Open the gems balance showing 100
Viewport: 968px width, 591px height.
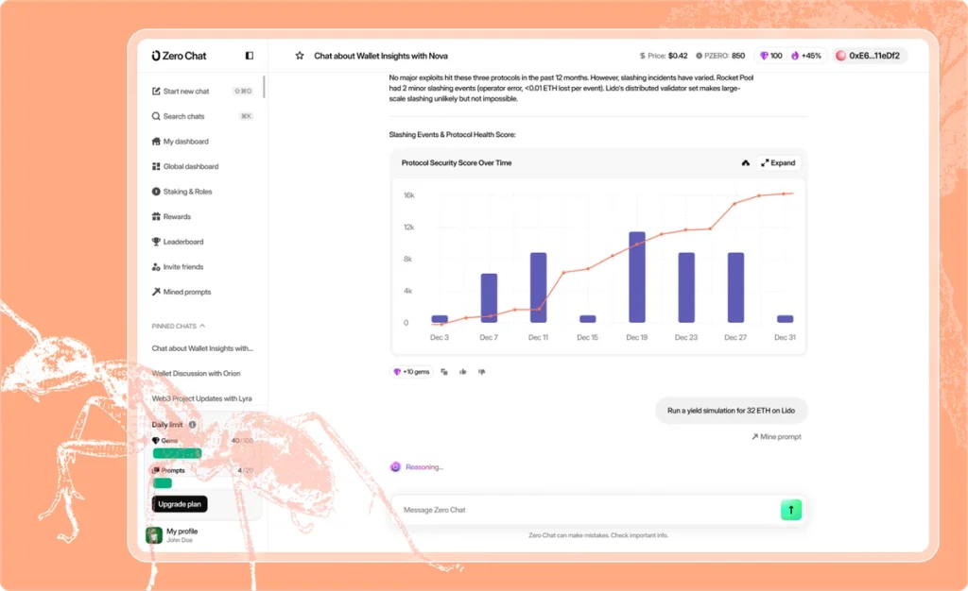coord(771,56)
